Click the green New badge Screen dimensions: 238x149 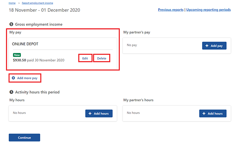[x=17, y=55]
